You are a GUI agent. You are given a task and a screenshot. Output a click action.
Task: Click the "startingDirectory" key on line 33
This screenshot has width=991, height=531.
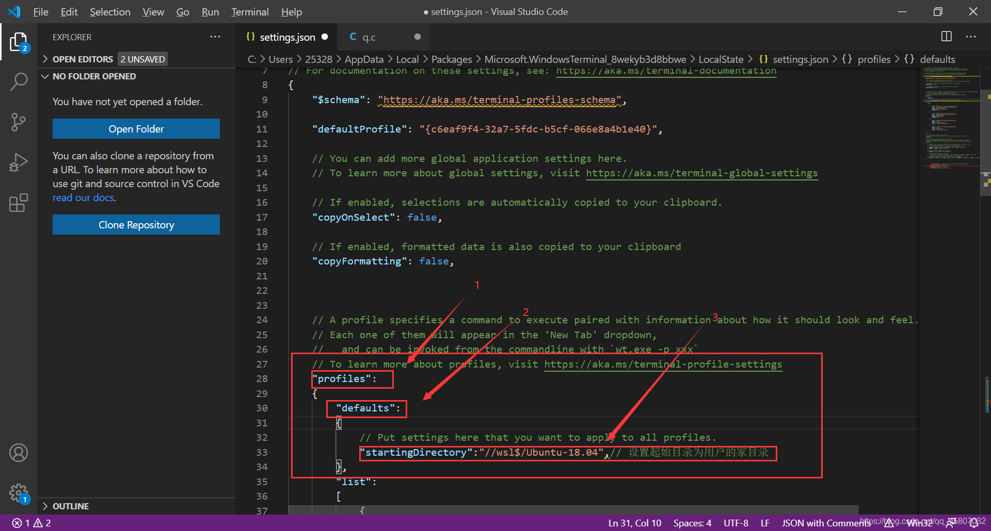tap(416, 453)
